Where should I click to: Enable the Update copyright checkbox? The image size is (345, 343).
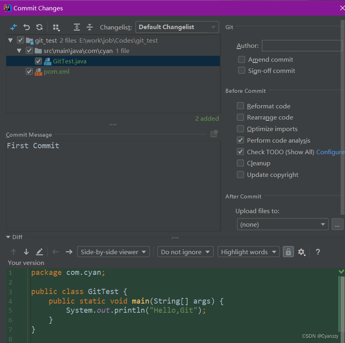click(240, 174)
